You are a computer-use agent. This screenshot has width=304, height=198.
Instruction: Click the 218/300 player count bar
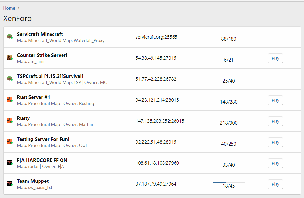pyautogui.click(x=229, y=120)
